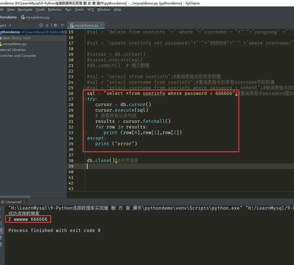The width and height of the screenshot is (294, 265).
Task: Click the print row statement on line 33
Action: point(143,133)
